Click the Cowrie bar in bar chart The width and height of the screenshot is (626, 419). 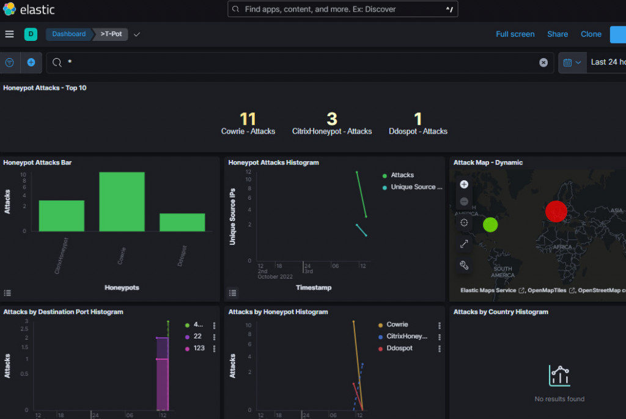pyautogui.click(x=122, y=202)
